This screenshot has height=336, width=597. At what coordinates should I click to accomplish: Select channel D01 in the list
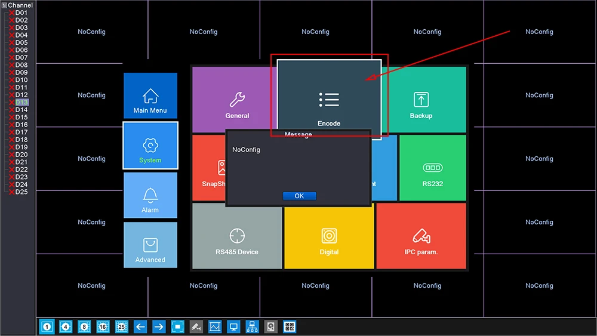pyautogui.click(x=21, y=13)
